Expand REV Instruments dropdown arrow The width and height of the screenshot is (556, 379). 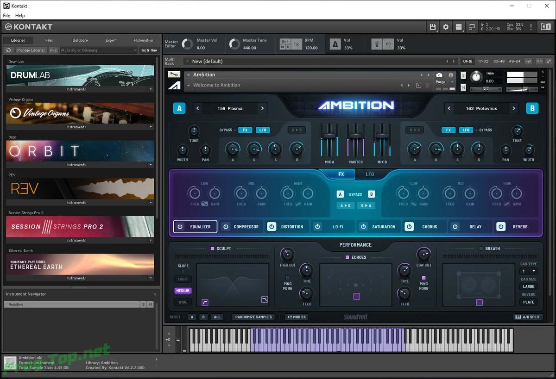[x=151, y=203]
